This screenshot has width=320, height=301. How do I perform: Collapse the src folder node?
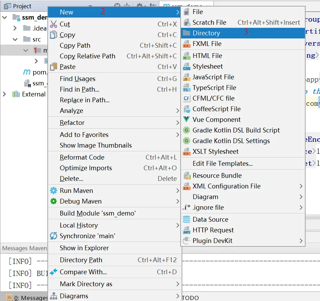[x=15, y=39]
